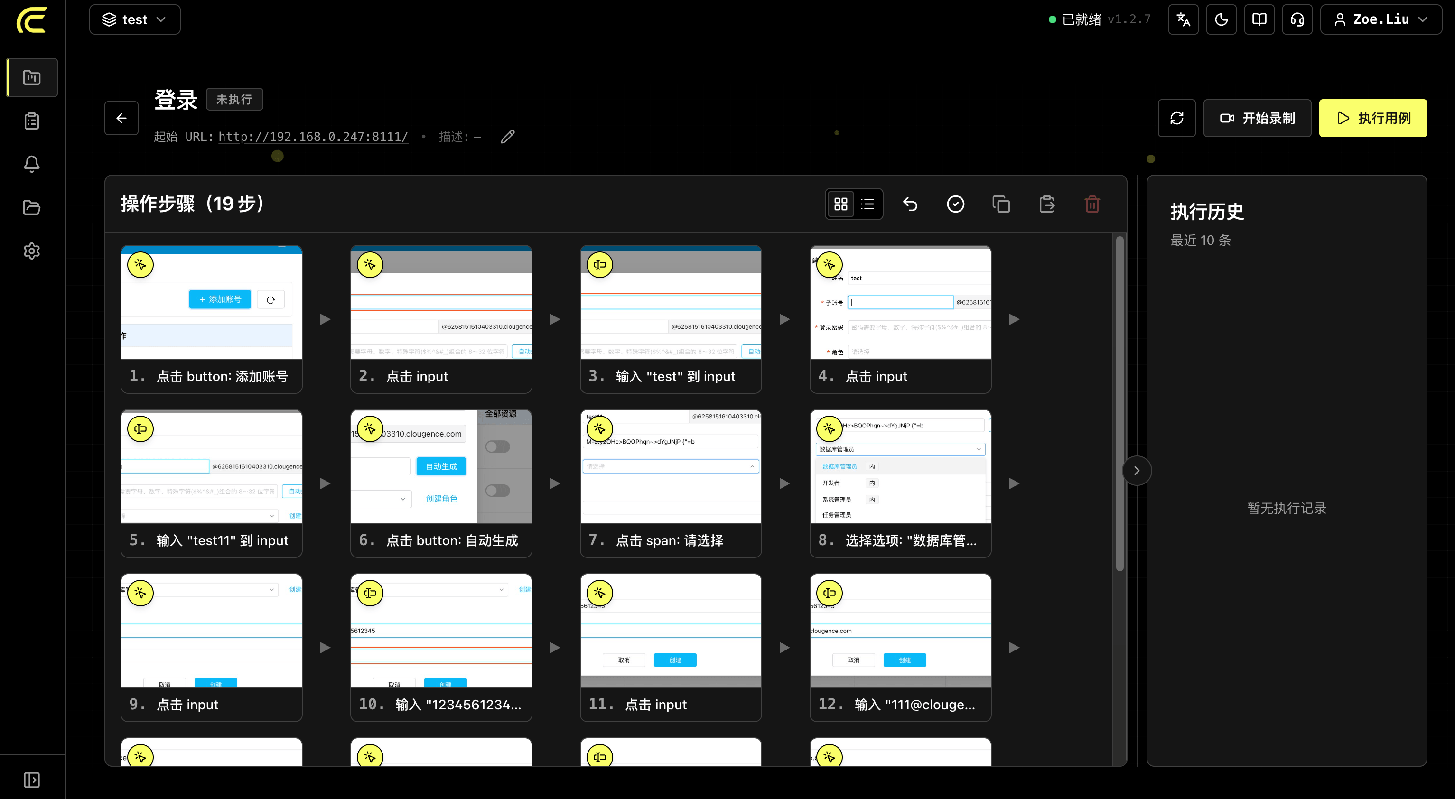Open documentation book icon
Viewport: 1455px width, 799px height.
pyautogui.click(x=1259, y=20)
